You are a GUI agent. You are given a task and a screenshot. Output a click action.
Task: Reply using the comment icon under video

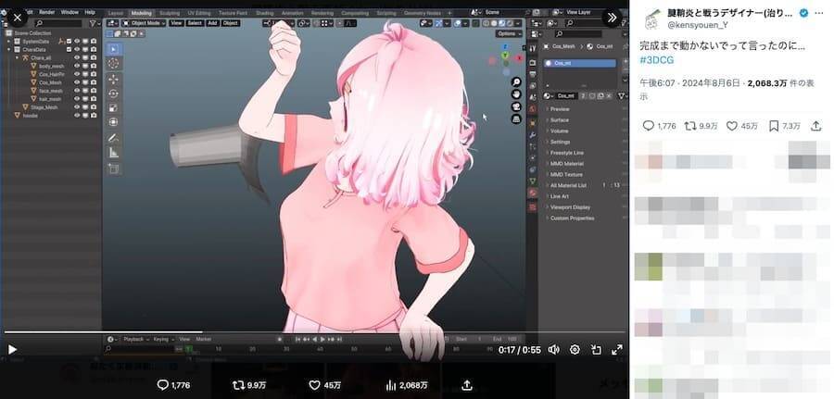pos(163,385)
